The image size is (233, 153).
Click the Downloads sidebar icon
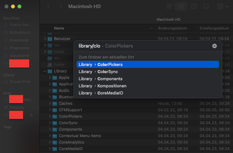pos(6,40)
